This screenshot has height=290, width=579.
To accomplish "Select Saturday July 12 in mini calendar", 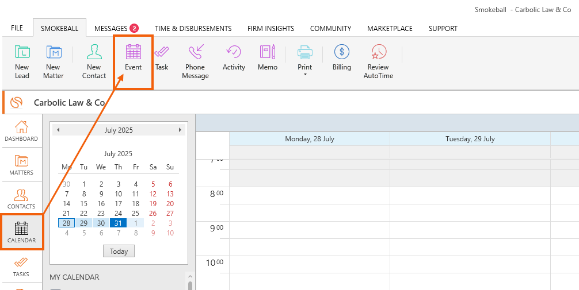I will point(153,194).
